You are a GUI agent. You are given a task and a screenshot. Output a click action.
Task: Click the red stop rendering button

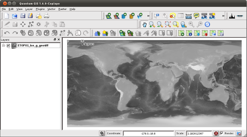[x=216, y=133]
